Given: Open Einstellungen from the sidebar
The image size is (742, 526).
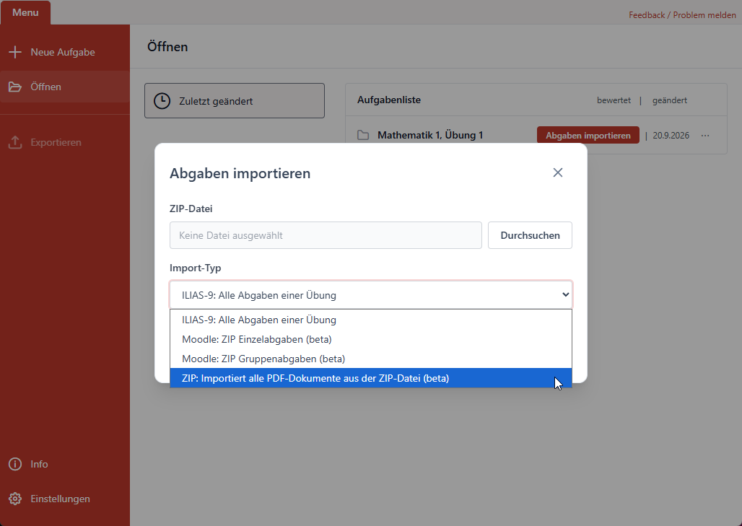Looking at the screenshot, I should pos(65,499).
